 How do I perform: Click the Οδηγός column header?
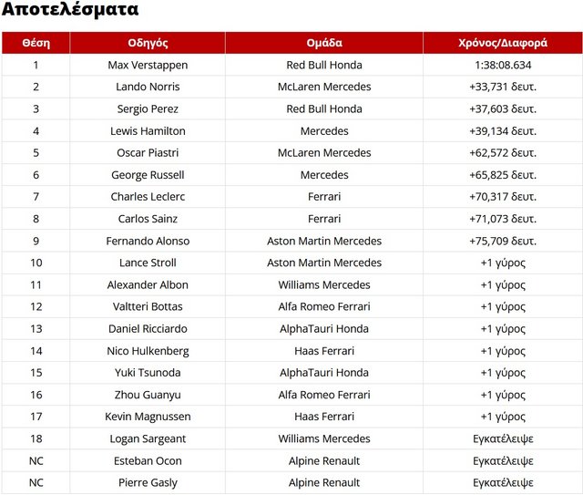click(148, 43)
